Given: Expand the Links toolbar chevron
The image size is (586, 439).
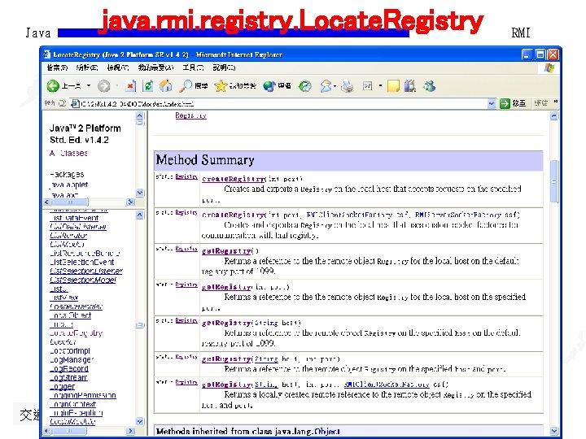Looking at the screenshot, I should point(556,102).
